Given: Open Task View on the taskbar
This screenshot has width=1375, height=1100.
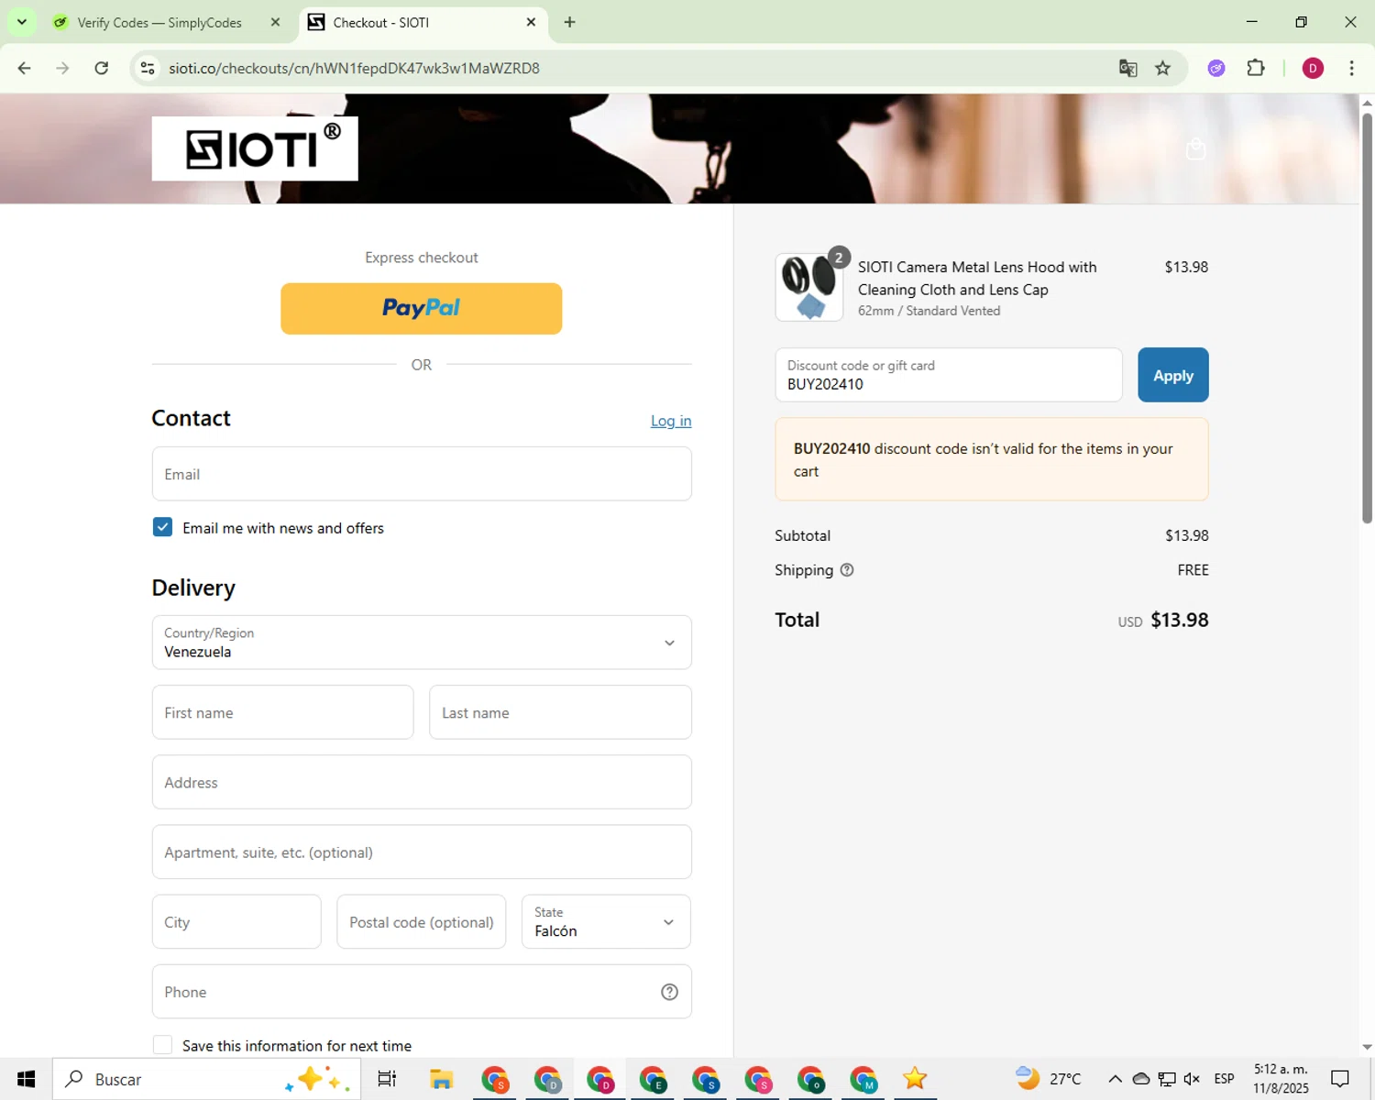Looking at the screenshot, I should point(387,1079).
